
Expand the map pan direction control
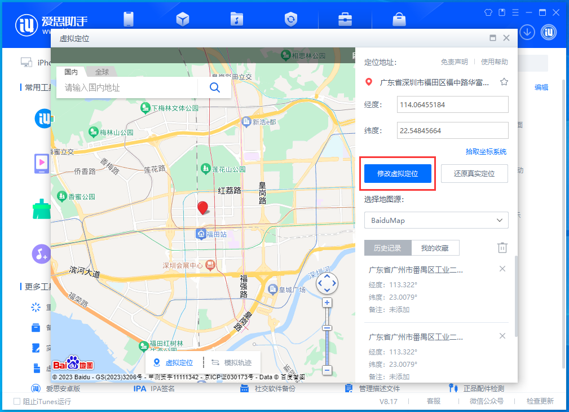[327, 283]
